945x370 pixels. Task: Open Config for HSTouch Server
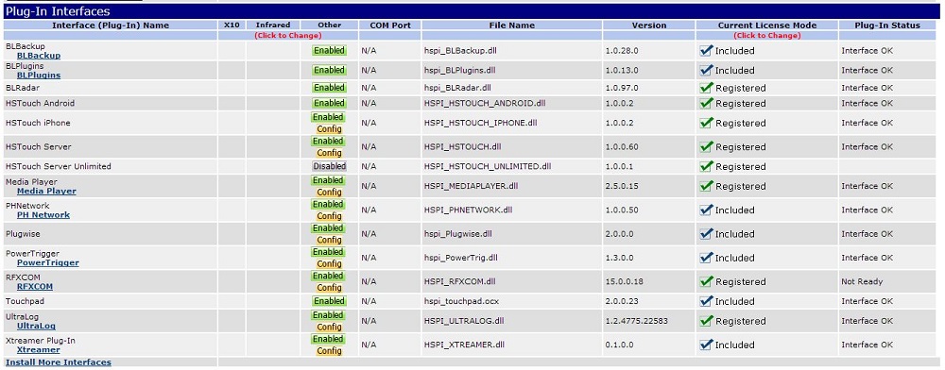click(329, 153)
